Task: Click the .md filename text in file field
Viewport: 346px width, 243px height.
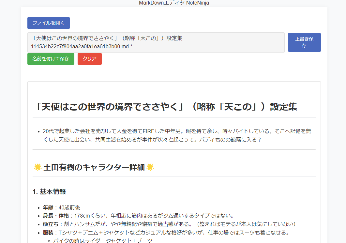Action: click(x=82, y=47)
